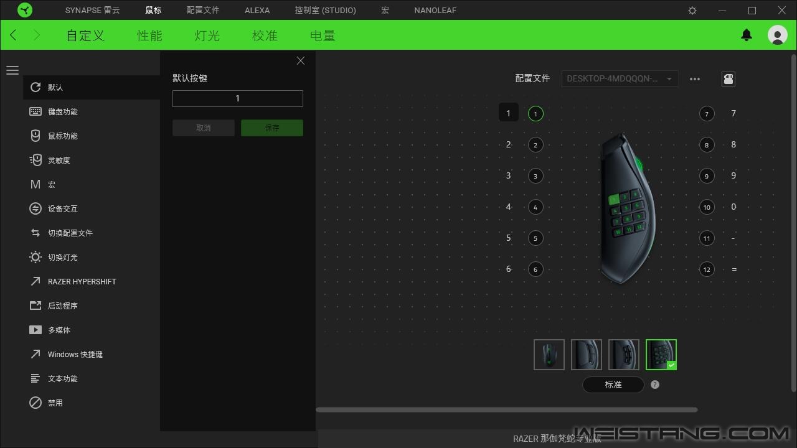Select the highlighted mouse button 1 circle
Screen dimensions: 797x448
click(x=535, y=114)
